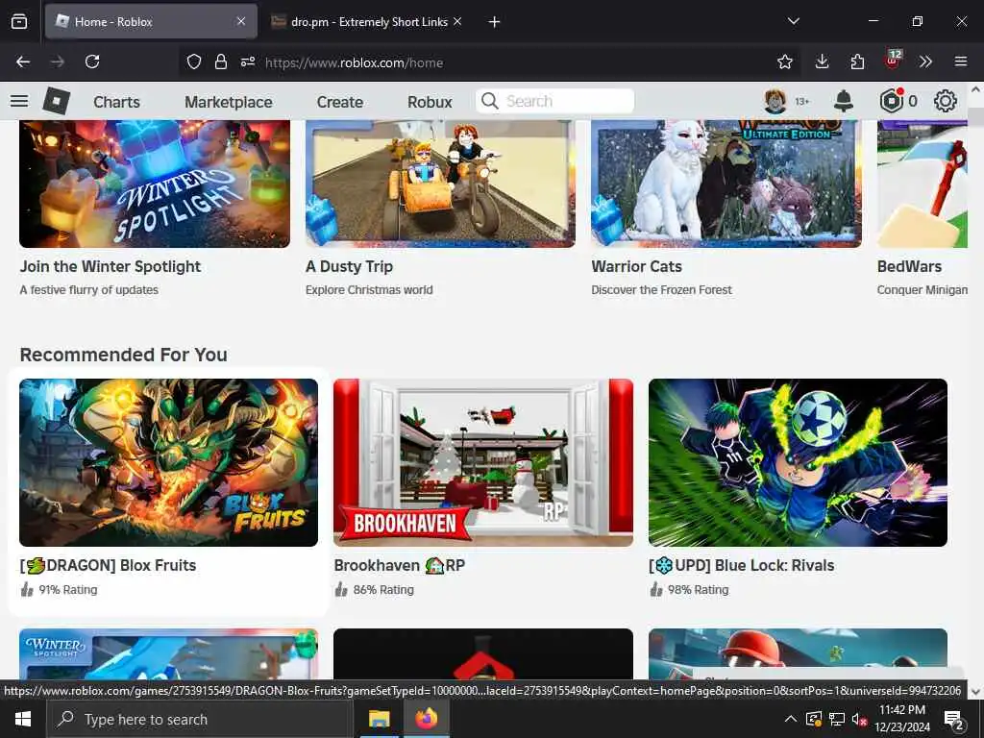This screenshot has width=984, height=738.
Task: Bookmark this page with the star
Action: 784,61
